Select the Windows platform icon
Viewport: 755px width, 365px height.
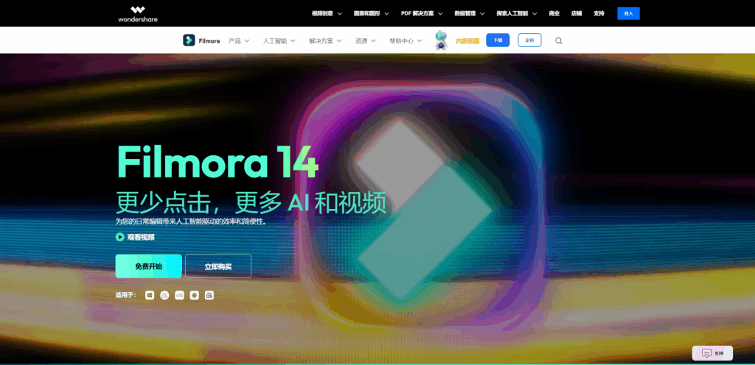pyautogui.click(x=150, y=295)
